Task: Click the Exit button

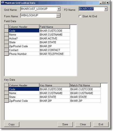Action: tap(101, 125)
